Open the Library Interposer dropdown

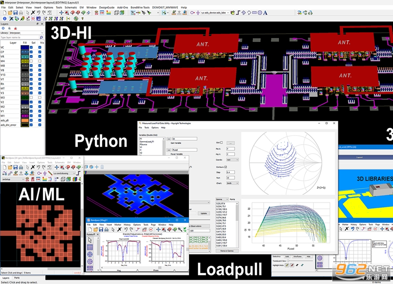[26, 33]
